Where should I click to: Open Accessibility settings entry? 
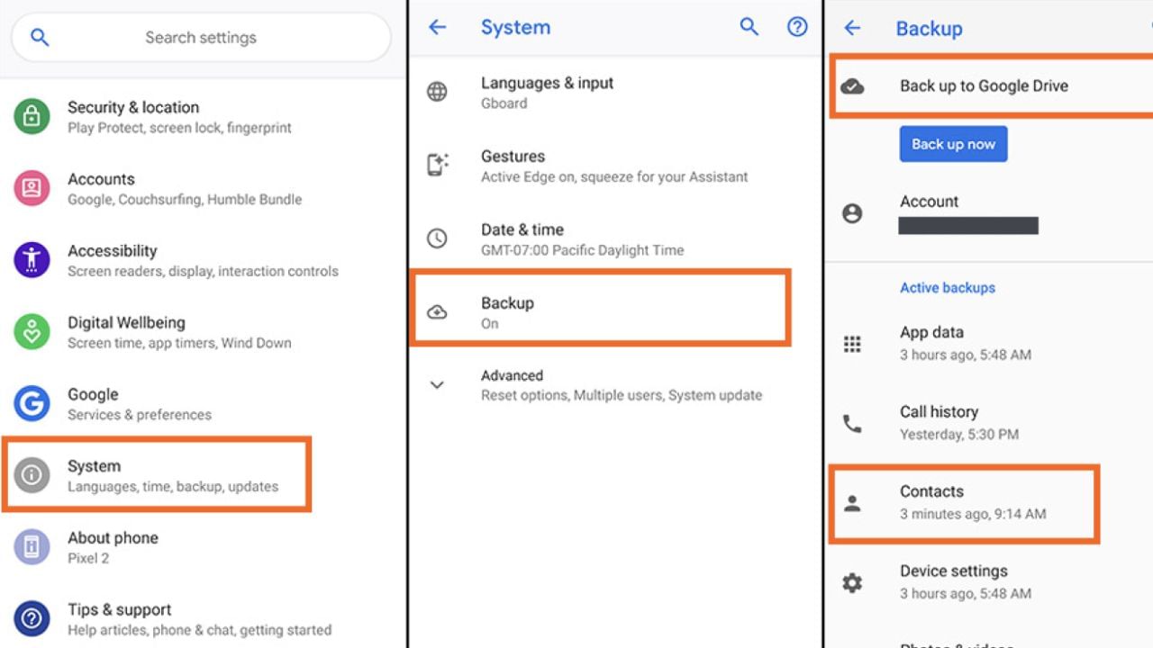(204, 260)
